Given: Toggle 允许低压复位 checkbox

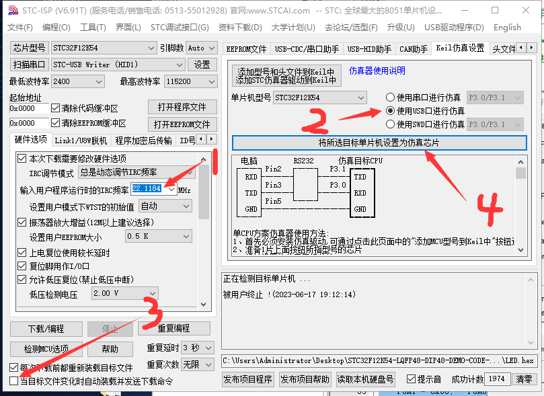Looking at the screenshot, I should pyautogui.click(x=22, y=280).
